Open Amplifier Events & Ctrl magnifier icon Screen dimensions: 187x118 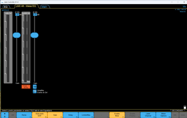[35, 91]
